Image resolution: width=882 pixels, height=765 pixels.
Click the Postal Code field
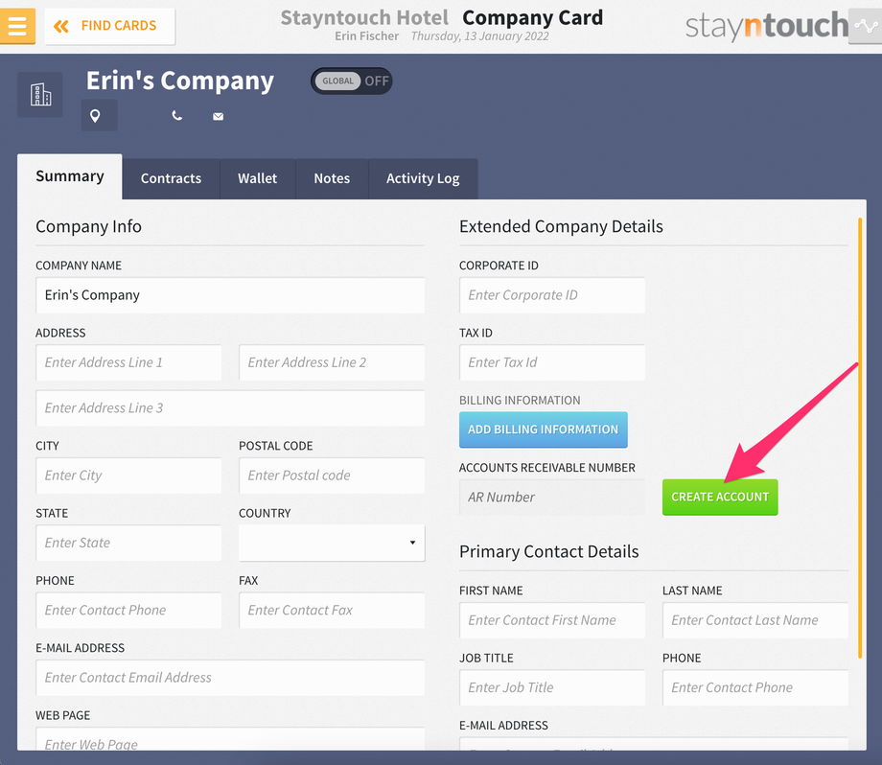[x=332, y=475]
